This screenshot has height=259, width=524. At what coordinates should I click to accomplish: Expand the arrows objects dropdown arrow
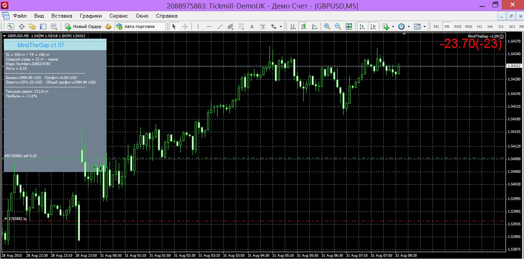(281, 27)
